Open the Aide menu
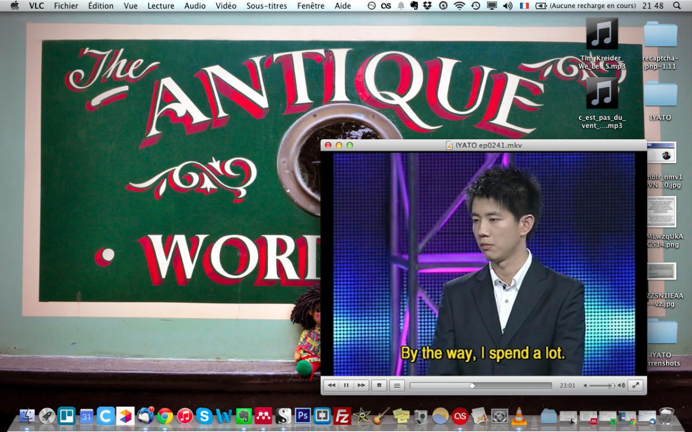692x432 pixels. tap(343, 6)
